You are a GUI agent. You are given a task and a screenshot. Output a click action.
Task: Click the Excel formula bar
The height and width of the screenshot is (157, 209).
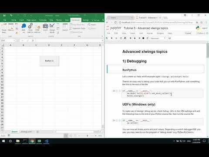tap(68, 41)
